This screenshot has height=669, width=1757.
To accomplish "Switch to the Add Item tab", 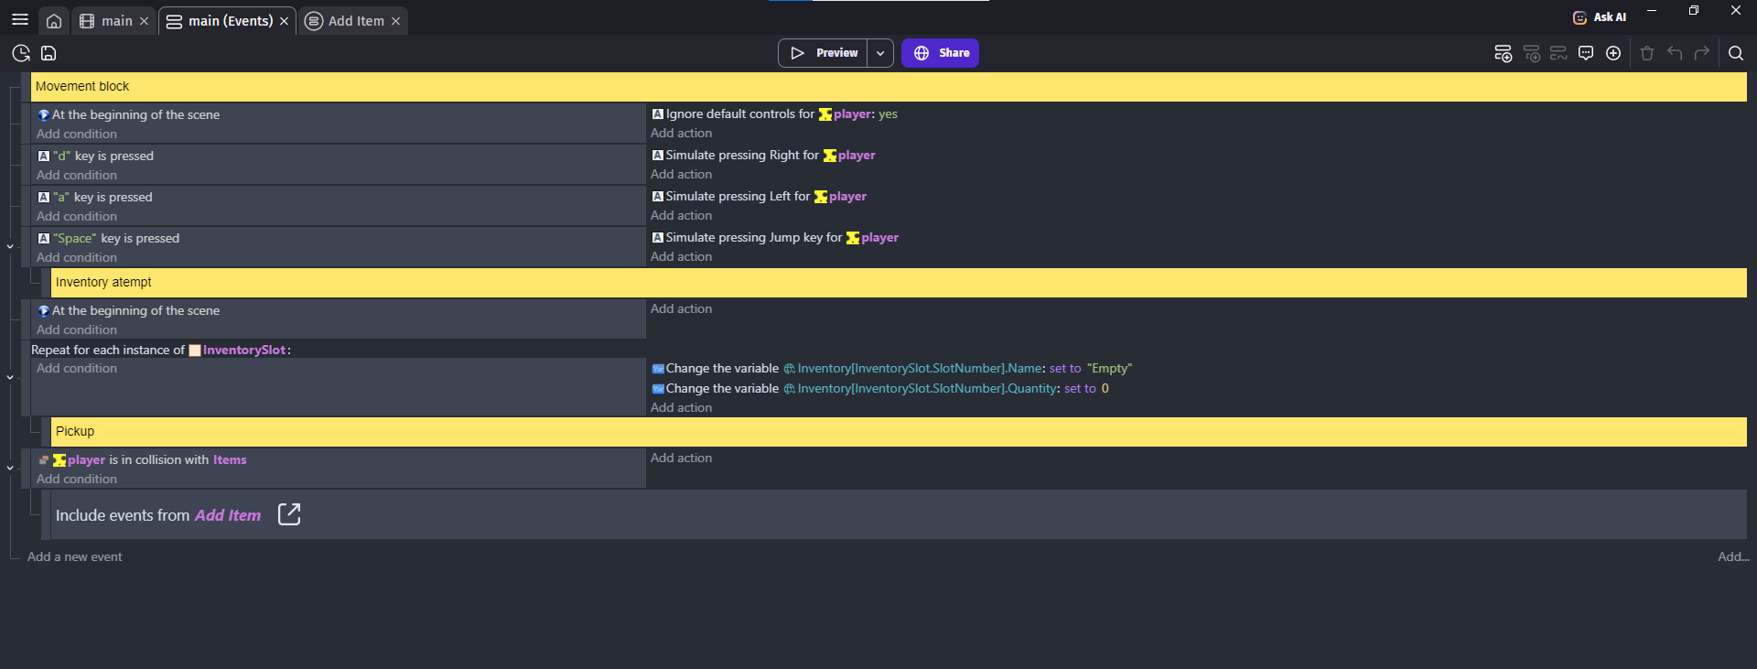I will pos(355,21).
